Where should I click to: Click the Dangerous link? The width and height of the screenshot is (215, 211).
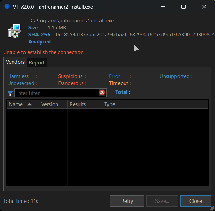click(x=71, y=83)
